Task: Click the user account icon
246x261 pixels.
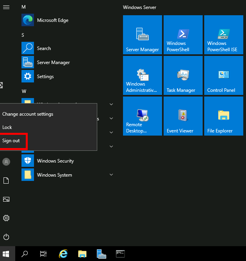Action: 6,162
